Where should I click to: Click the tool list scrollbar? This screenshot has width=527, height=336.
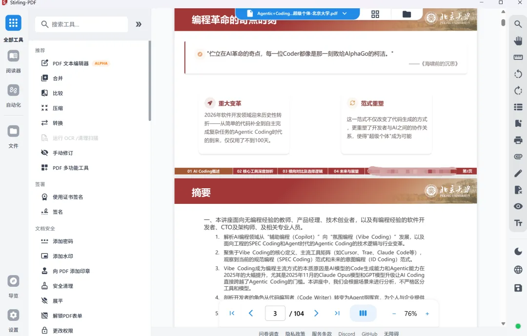tap(150, 80)
